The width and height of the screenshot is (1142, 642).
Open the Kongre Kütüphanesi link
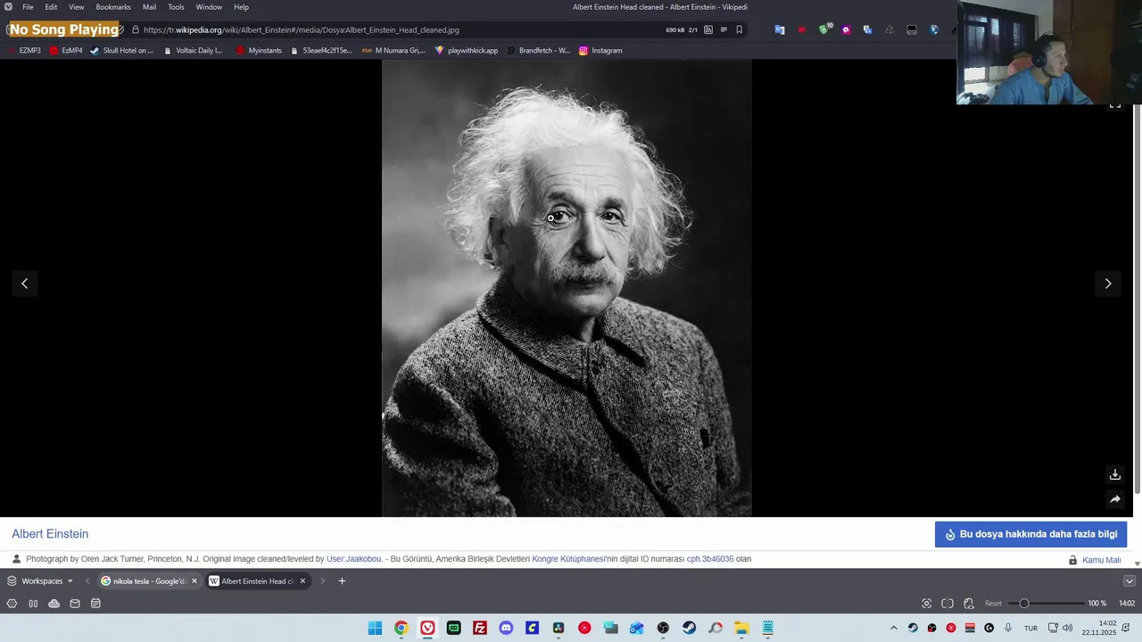(568, 559)
